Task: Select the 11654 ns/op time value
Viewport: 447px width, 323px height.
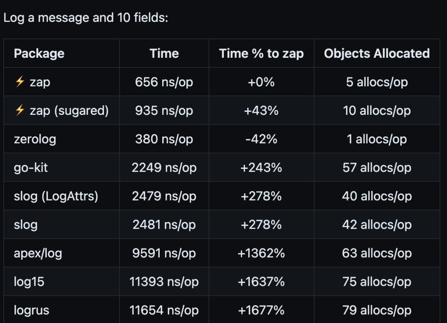Action: pyautogui.click(x=164, y=310)
